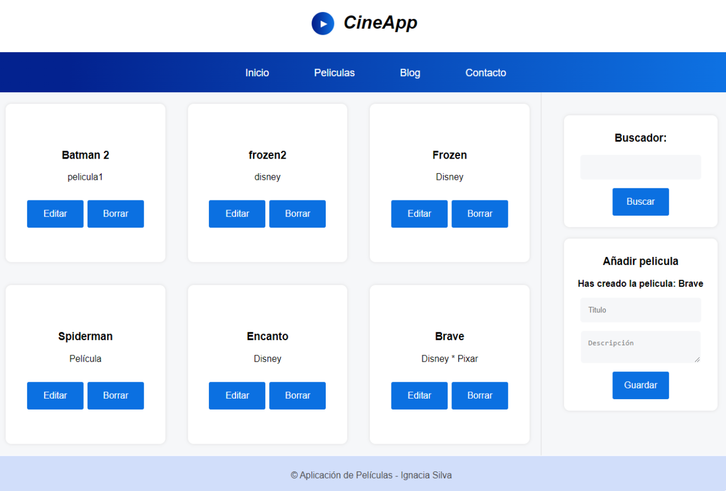
Task: Click Editar on the frozen2 card
Action: pyautogui.click(x=237, y=213)
